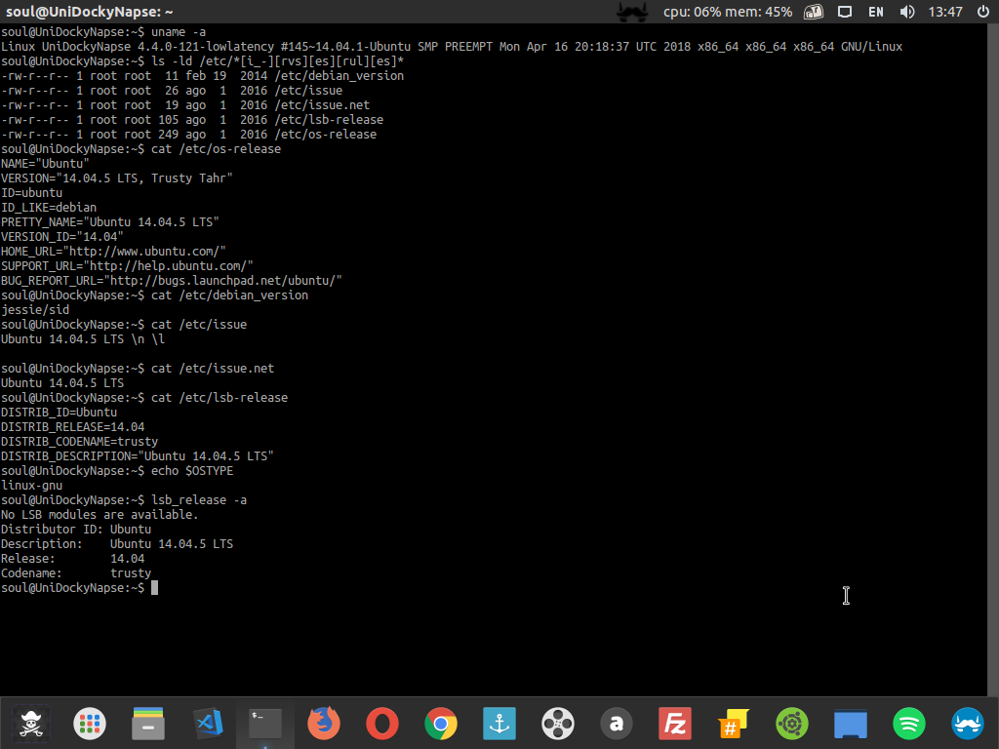This screenshot has height=749, width=999.
Task: Launch Firefox from the dock
Action: [x=324, y=725]
